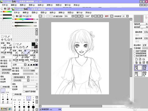Select the zoom magnifier tool
This screenshot has height=111, width=148.
pyautogui.click(x=17, y=47)
